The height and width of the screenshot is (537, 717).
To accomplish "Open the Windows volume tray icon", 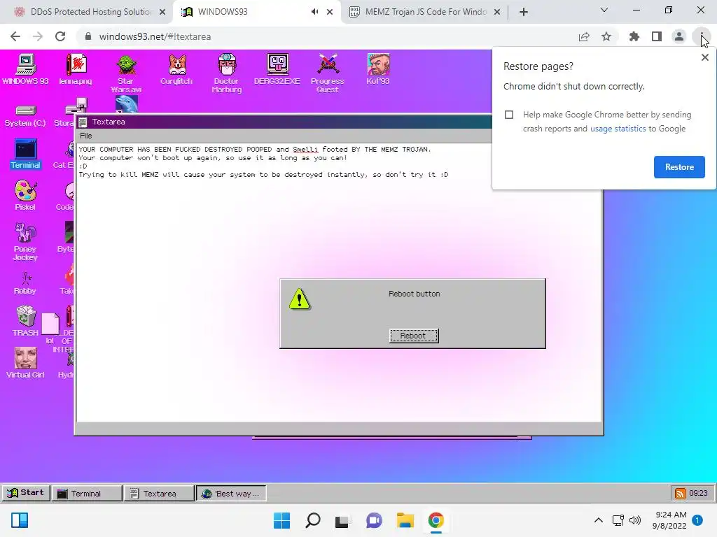I will (634, 520).
